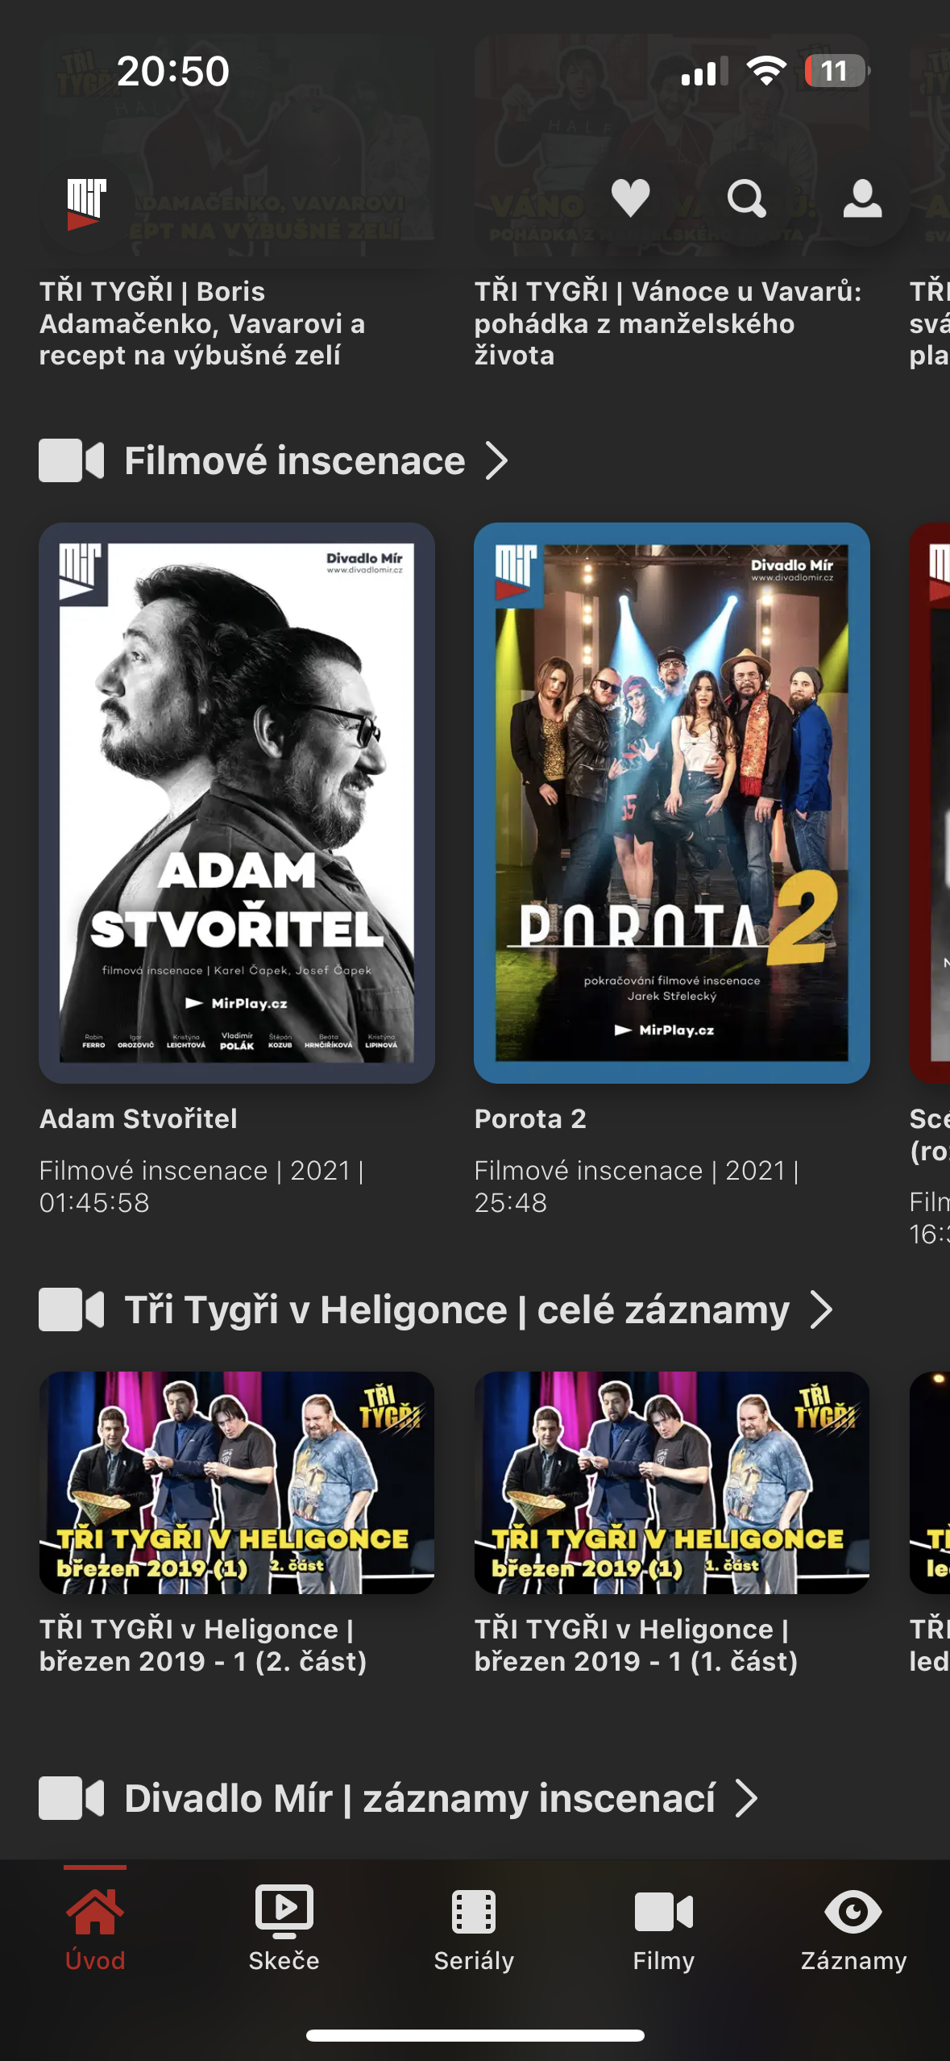Expand Tři Tygři v Heligonce chevron
950x2061 pixels.
(x=821, y=1309)
